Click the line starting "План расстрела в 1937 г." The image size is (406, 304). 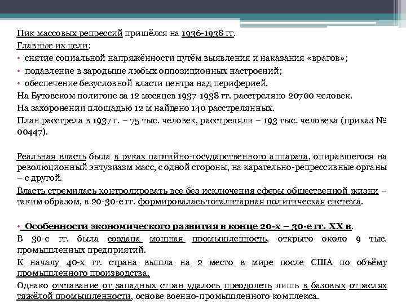coord(202,120)
